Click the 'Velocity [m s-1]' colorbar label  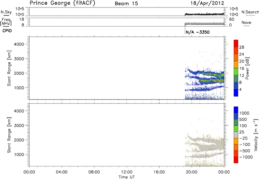[x=256, y=135]
